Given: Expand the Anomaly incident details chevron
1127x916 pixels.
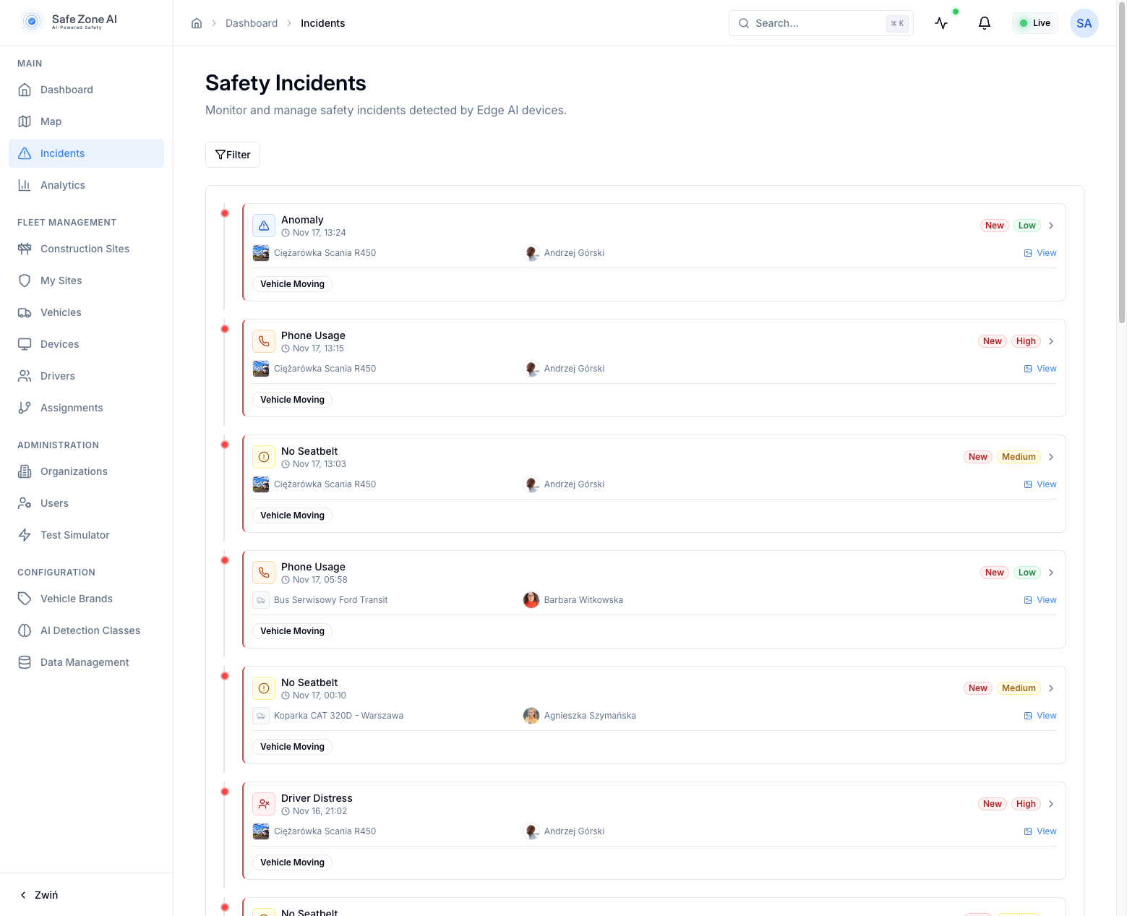Looking at the screenshot, I should (1051, 225).
